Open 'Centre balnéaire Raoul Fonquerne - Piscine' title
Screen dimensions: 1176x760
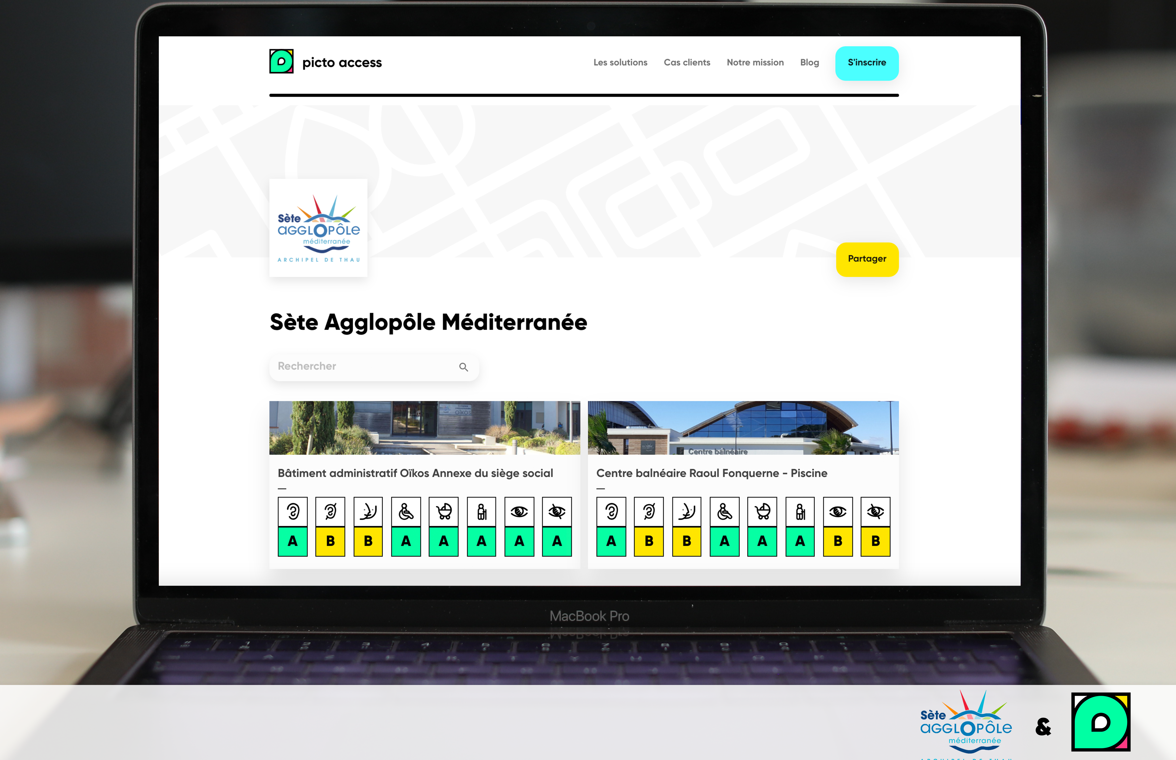click(712, 473)
